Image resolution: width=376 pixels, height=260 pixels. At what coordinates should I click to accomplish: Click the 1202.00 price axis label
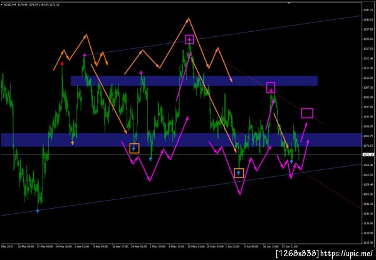(x=368, y=97)
